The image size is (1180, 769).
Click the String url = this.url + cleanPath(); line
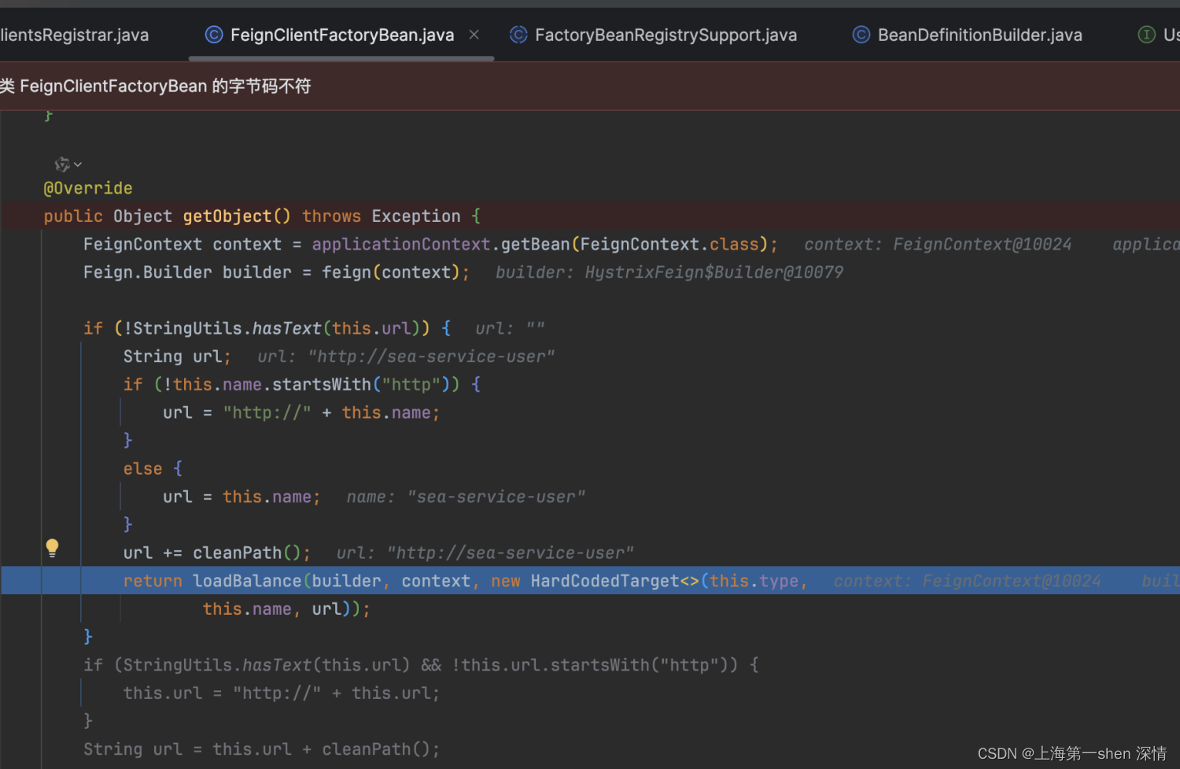point(261,749)
